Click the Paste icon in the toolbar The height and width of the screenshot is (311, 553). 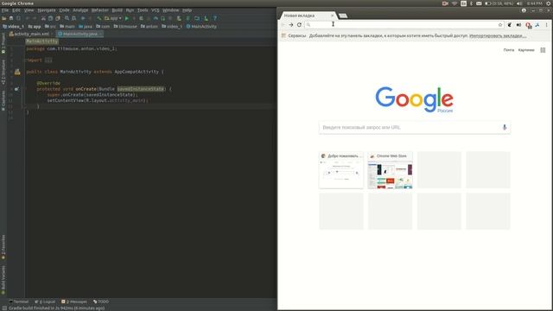click(x=58, y=18)
